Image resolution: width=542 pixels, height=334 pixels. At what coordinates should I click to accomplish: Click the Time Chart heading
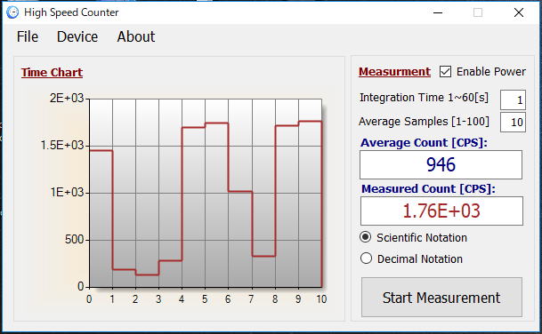(x=52, y=73)
